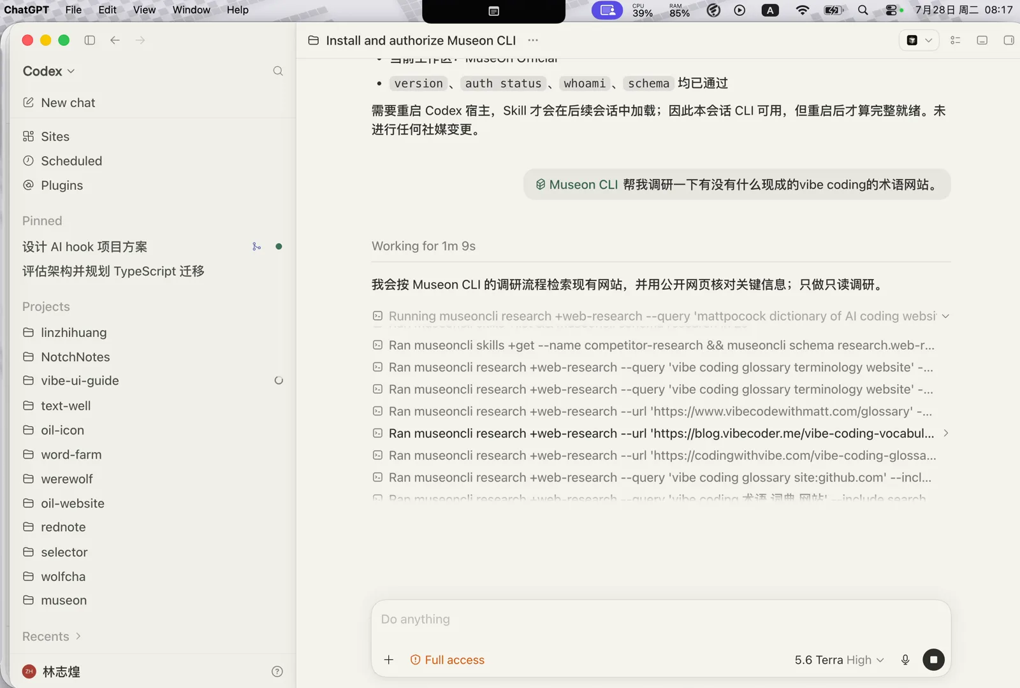1020x688 pixels.
Task: Focus the Do anything input field
Action: [x=660, y=619]
